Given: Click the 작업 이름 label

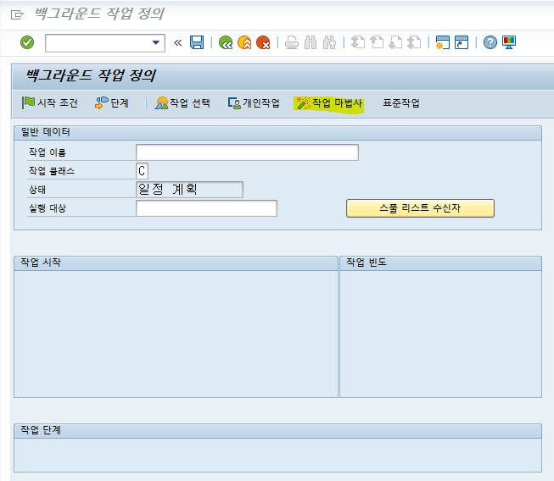Looking at the screenshot, I should (x=48, y=152).
